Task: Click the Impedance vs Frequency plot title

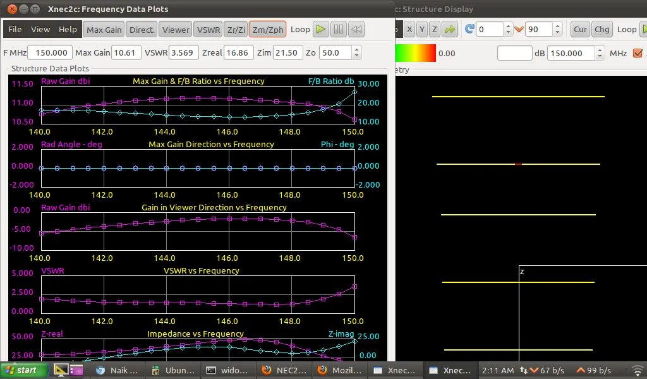Action: click(x=195, y=334)
